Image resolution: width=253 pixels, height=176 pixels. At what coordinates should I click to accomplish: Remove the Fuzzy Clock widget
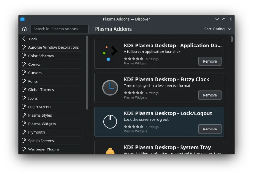[x=210, y=95]
